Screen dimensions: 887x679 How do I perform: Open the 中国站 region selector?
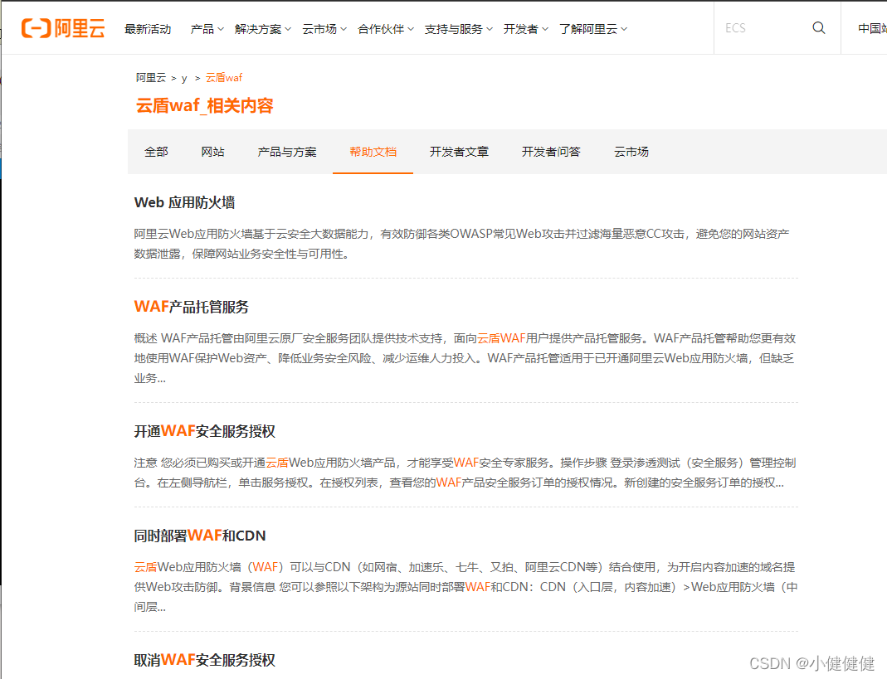872,28
